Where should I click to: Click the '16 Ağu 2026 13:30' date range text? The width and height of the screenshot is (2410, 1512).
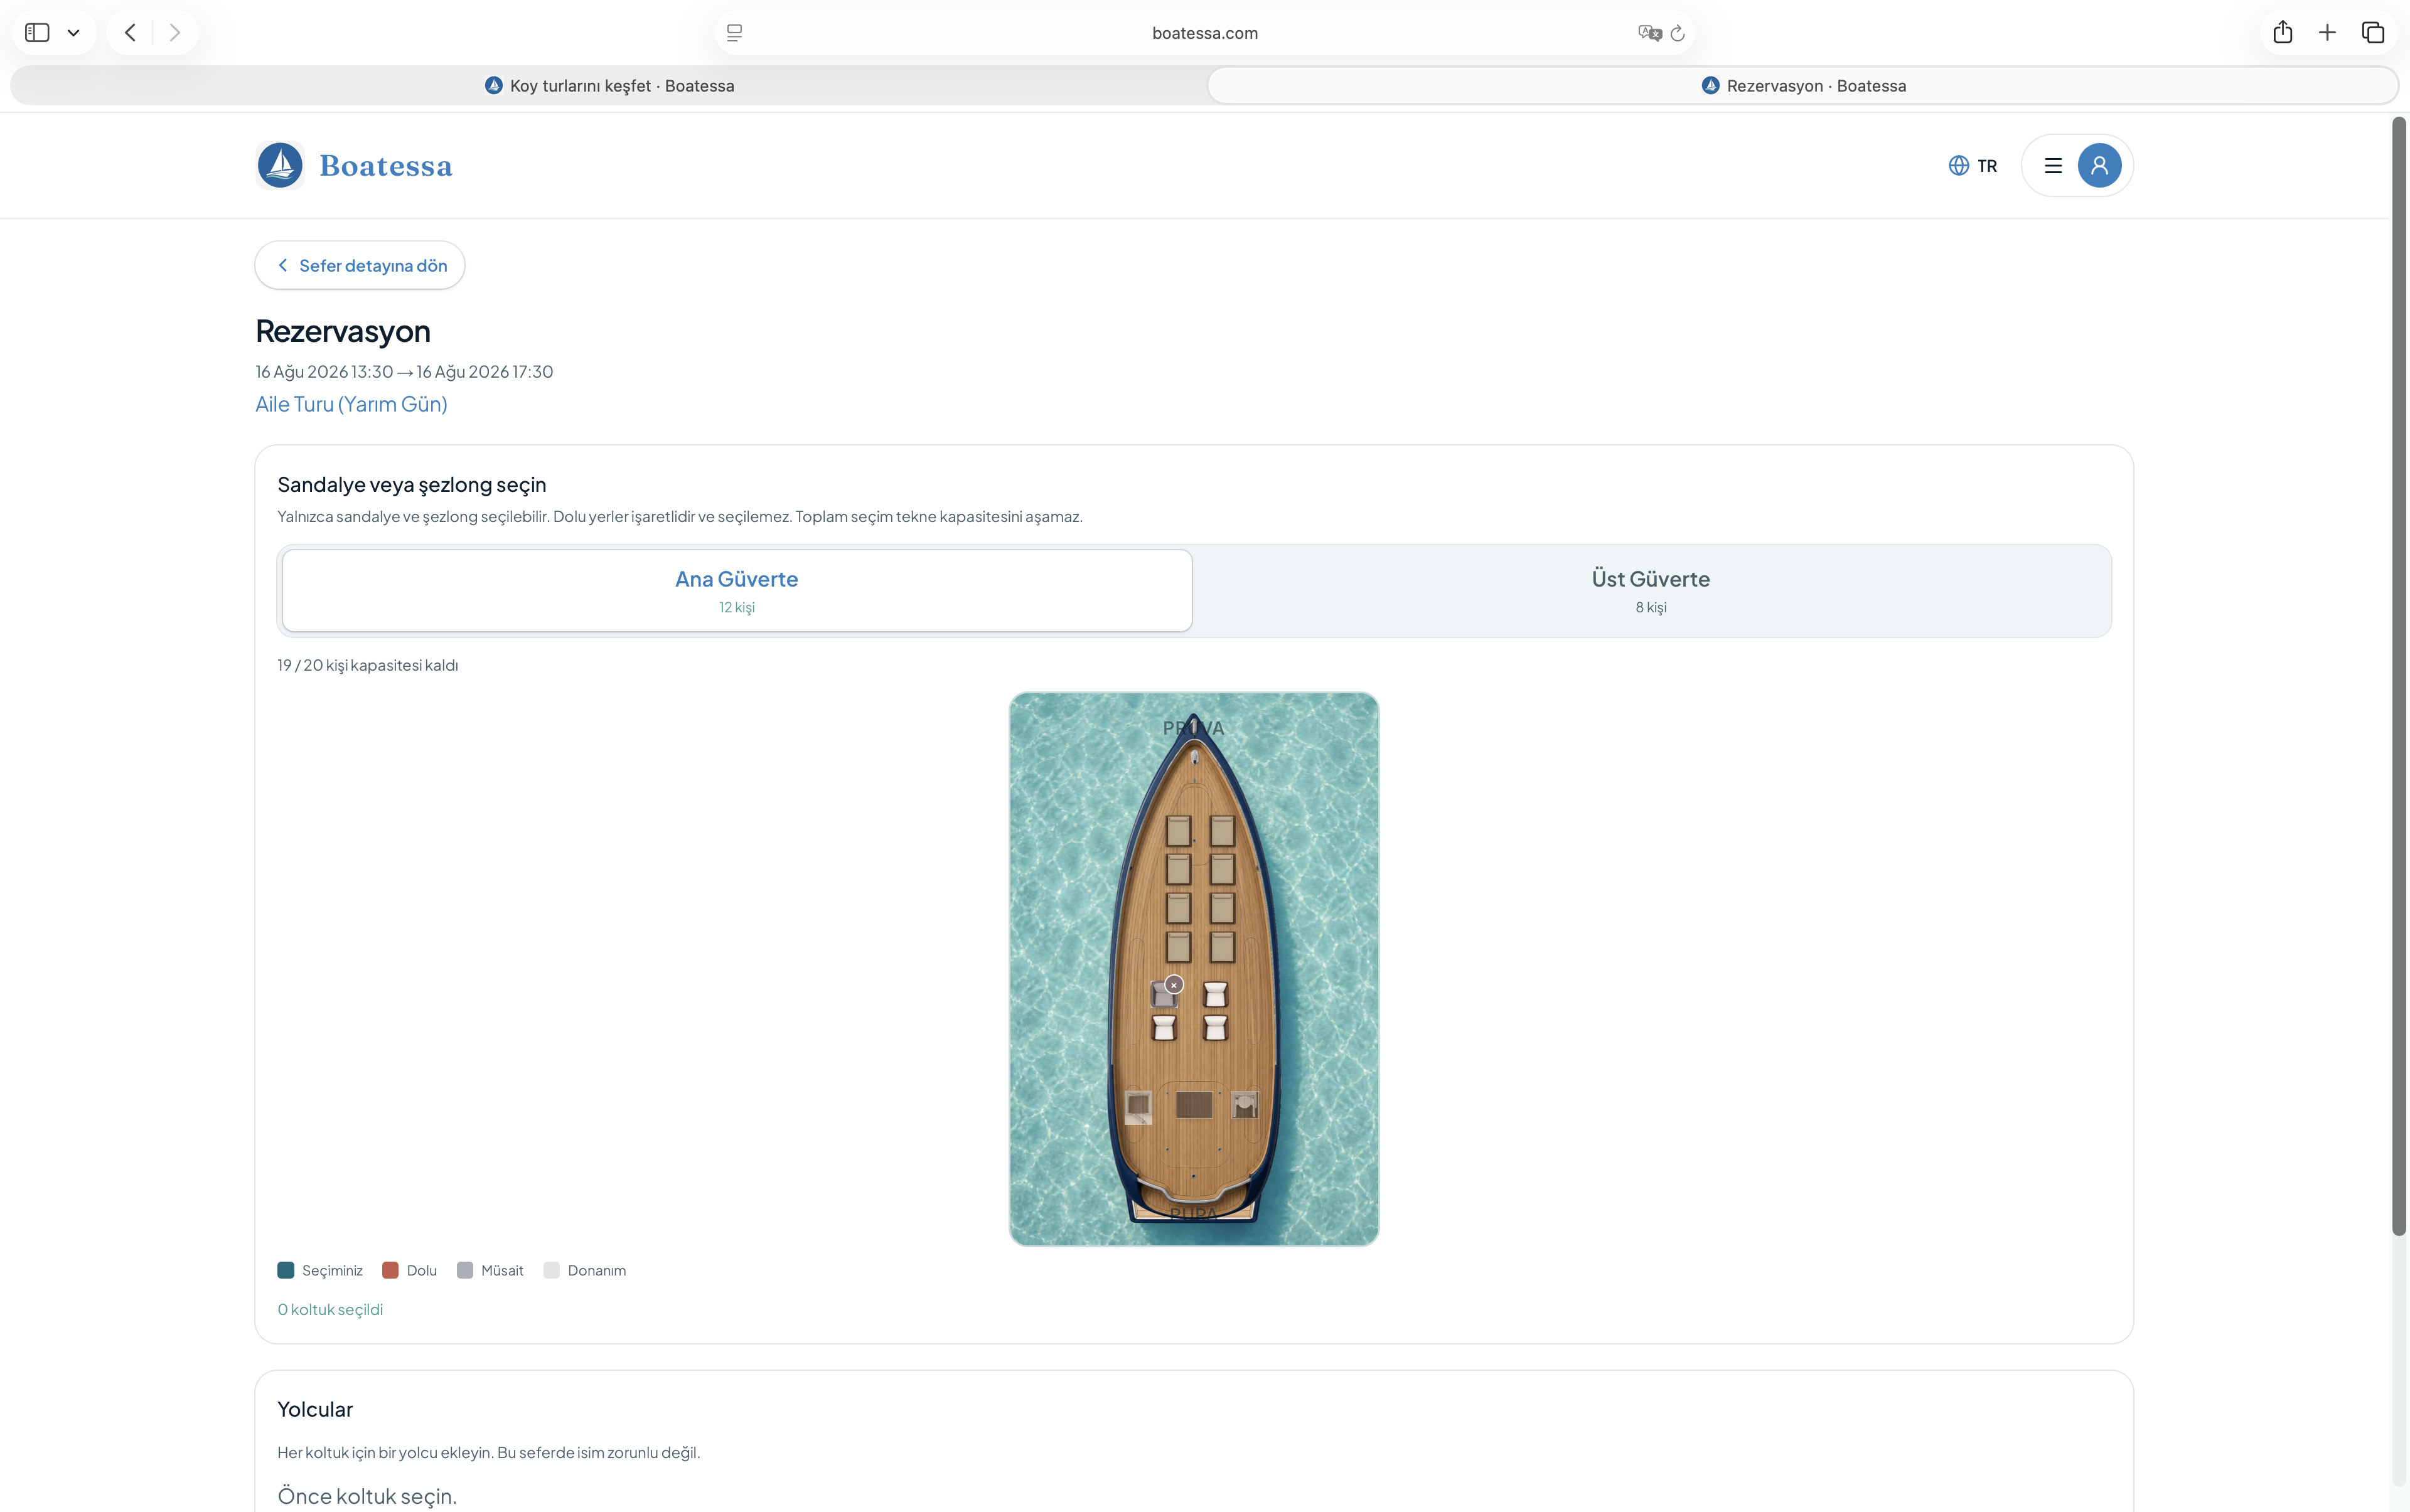pos(404,372)
